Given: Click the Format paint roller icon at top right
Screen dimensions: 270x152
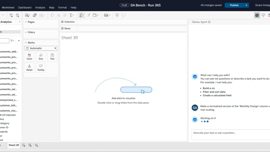Looking at the screenshot, I should pos(263,15).
